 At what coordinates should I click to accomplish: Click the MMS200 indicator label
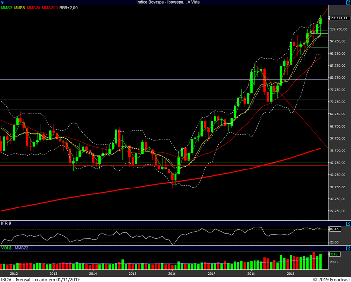click(x=49, y=8)
